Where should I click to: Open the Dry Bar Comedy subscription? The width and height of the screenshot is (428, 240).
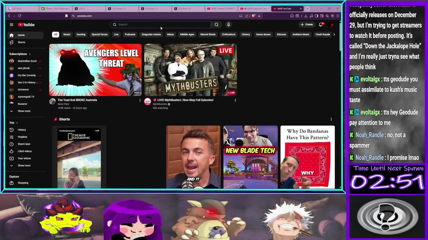tap(25, 76)
